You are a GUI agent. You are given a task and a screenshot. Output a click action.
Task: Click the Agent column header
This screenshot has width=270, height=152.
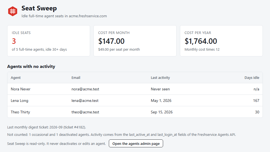[x=16, y=78]
